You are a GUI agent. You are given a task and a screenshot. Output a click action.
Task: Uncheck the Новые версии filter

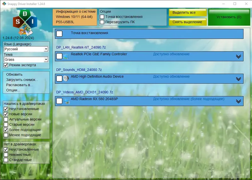pos(6,114)
